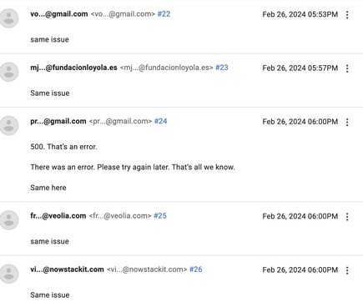Open comment permalink #23
This screenshot has height=307, width=363.
222,68
